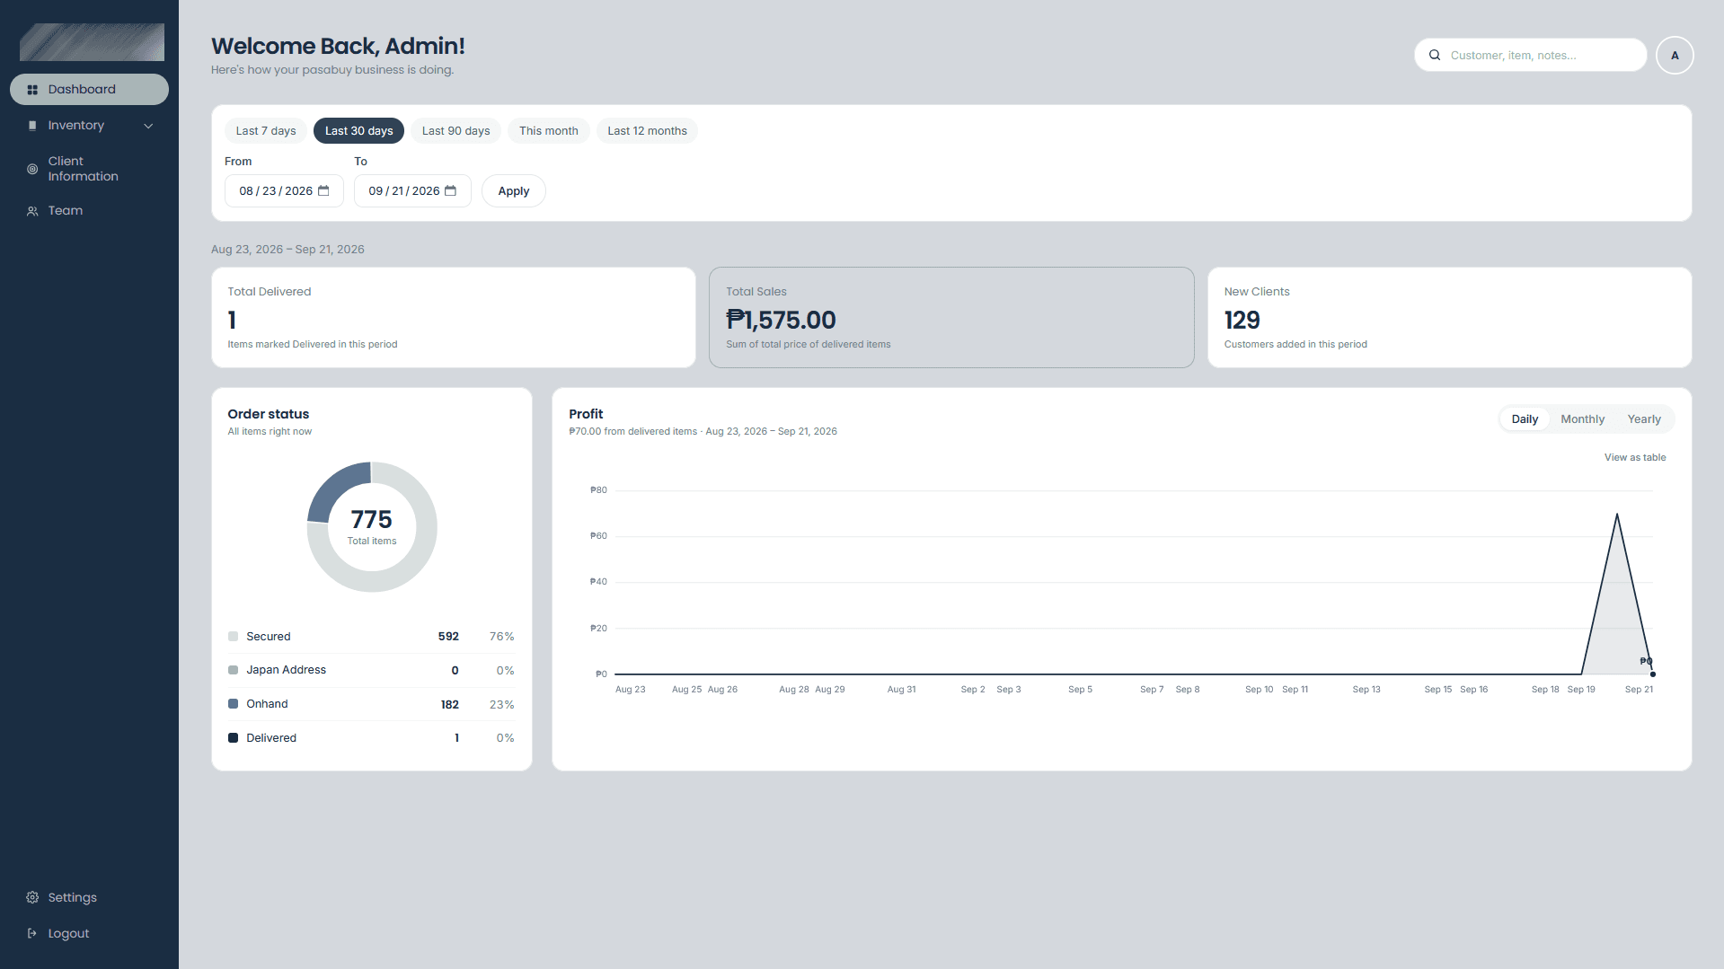Click the New Clients card
The image size is (1724, 969).
(1450, 317)
